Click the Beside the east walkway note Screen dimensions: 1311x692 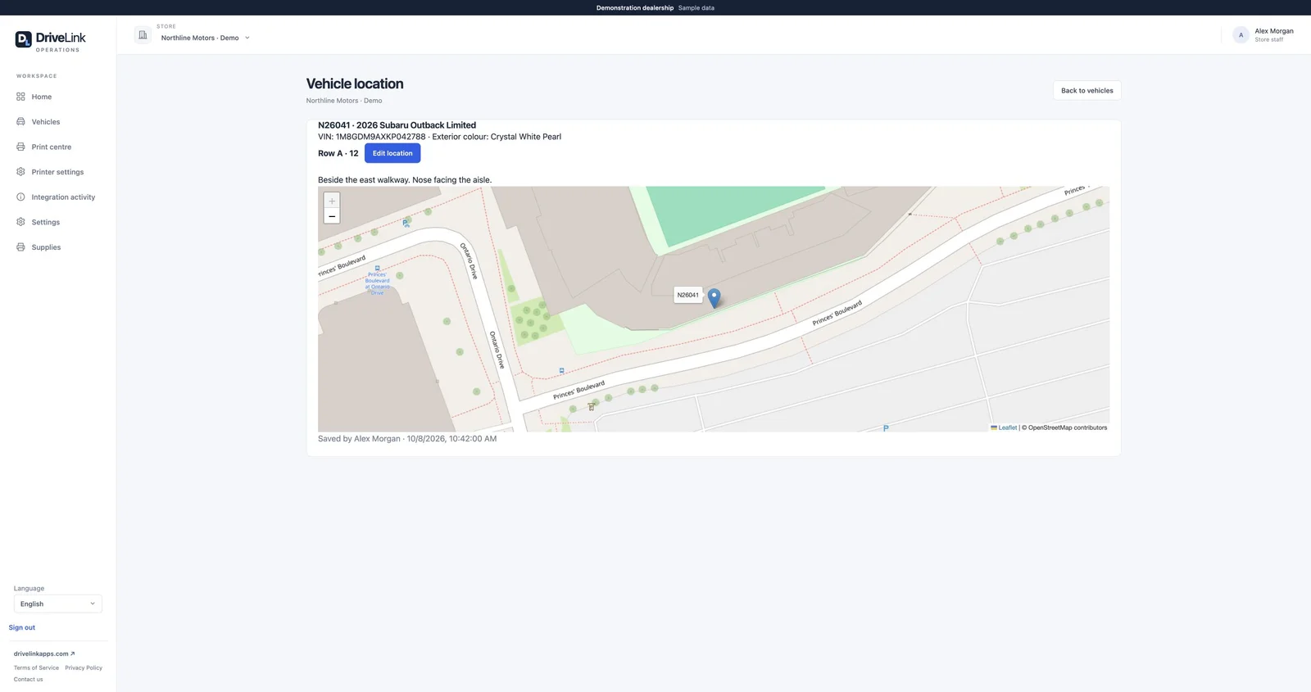[x=405, y=180]
